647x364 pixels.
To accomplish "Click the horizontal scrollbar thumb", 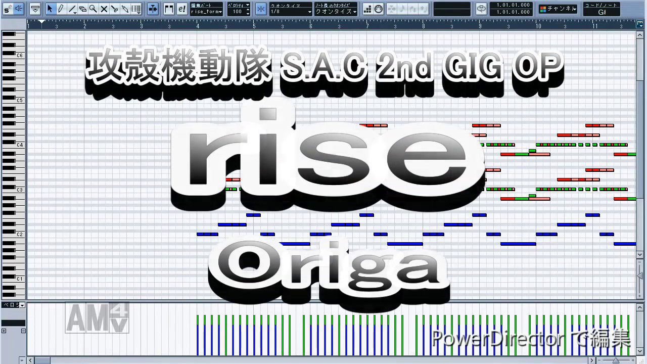I will point(42,360).
